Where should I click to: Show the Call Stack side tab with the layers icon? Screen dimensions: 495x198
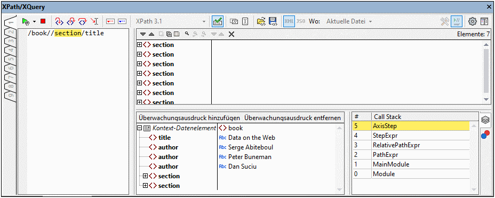tap(485, 120)
